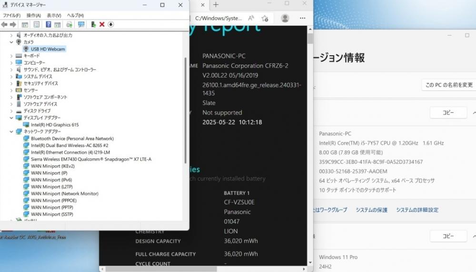Click the red X uninstall device icon

pyautogui.click(x=102, y=25)
